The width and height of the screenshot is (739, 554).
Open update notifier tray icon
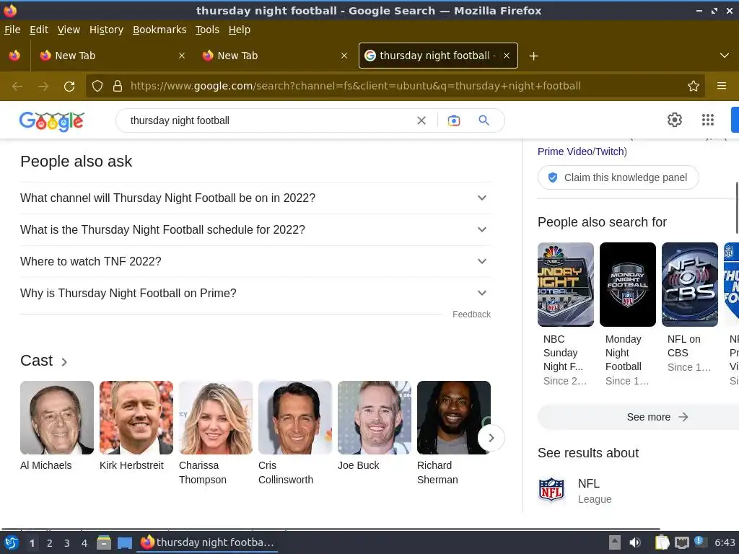pyautogui.click(x=700, y=542)
